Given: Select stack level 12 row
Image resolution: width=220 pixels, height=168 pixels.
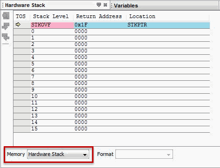Looking at the screenshot, I should tap(112, 110).
